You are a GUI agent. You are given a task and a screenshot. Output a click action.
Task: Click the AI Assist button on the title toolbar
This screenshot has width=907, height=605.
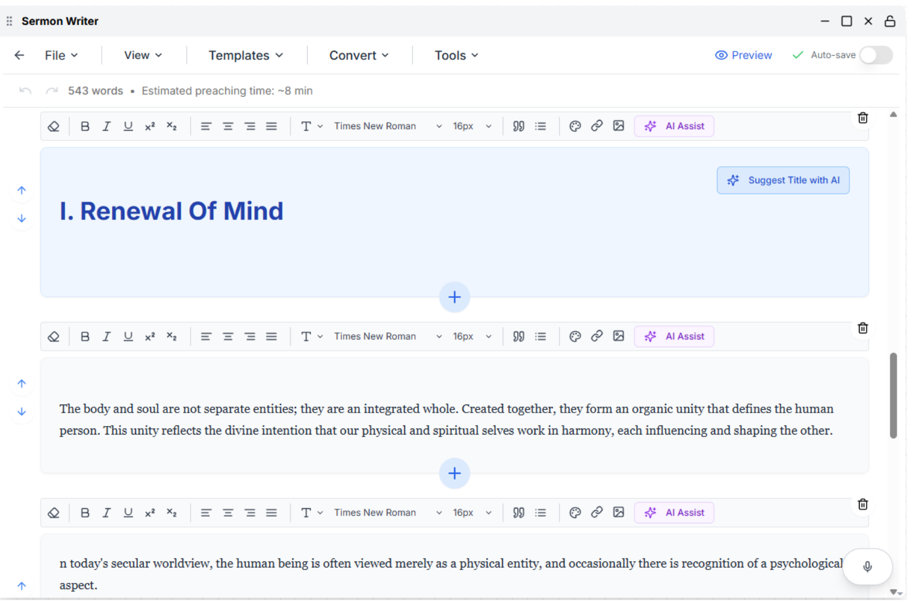[x=674, y=126]
